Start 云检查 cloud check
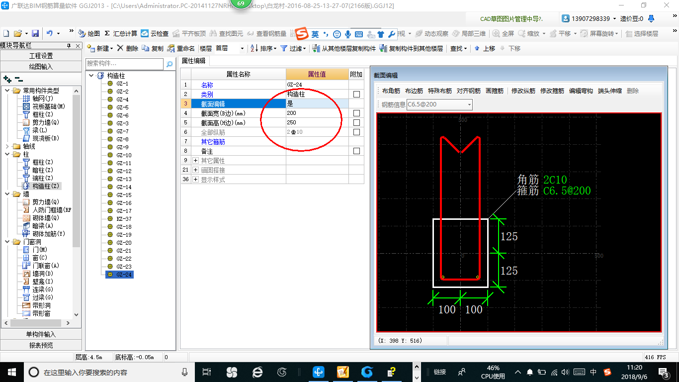Image resolution: width=679 pixels, height=382 pixels. click(155, 33)
